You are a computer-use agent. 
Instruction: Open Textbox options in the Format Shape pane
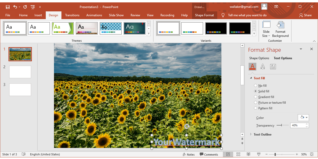coord(273,67)
